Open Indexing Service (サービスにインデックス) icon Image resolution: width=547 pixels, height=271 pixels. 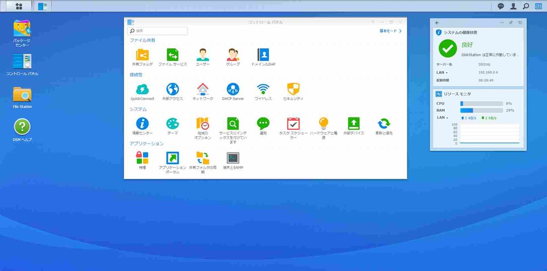pos(233,123)
